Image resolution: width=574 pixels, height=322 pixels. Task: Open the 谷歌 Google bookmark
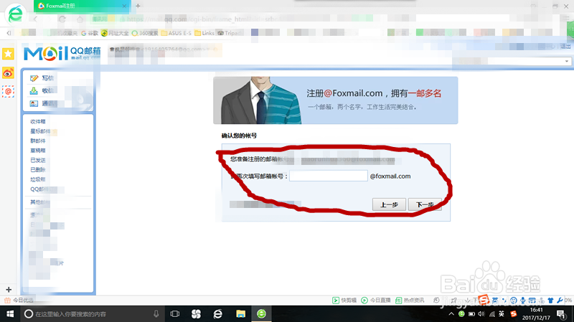click(x=90, y=33)
